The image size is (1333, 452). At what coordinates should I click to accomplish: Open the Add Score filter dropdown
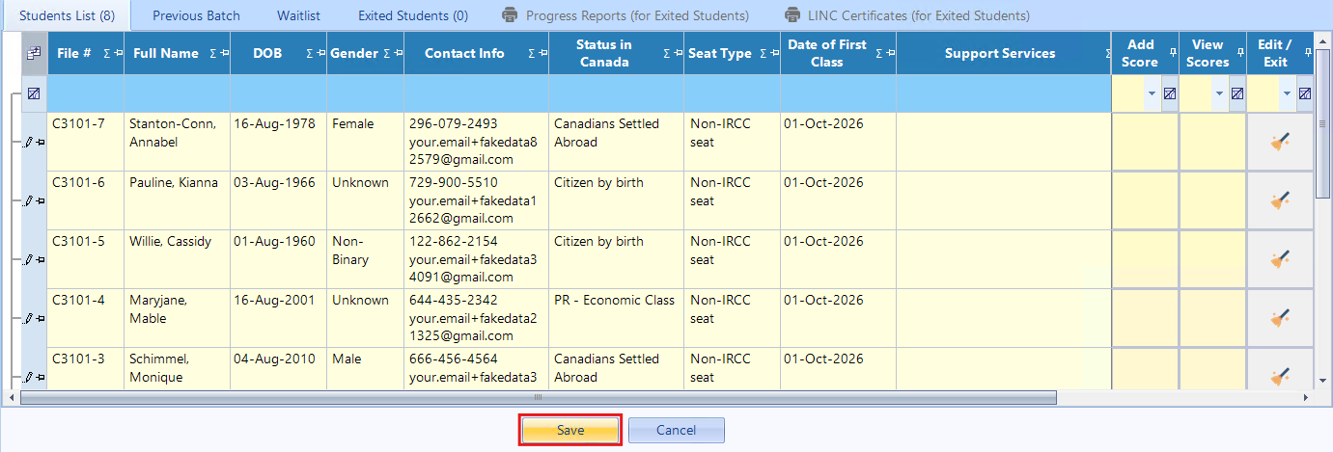1152,94
